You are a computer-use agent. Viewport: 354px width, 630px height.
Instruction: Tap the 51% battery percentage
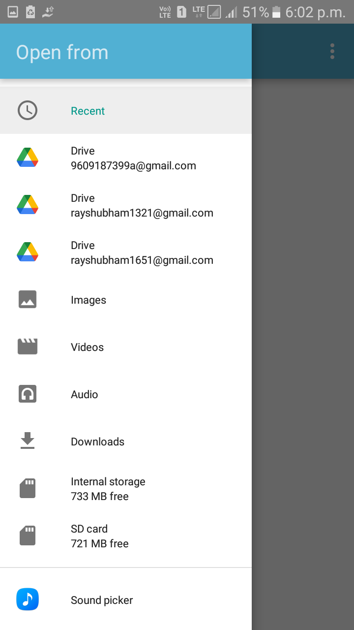click(256, 12)
